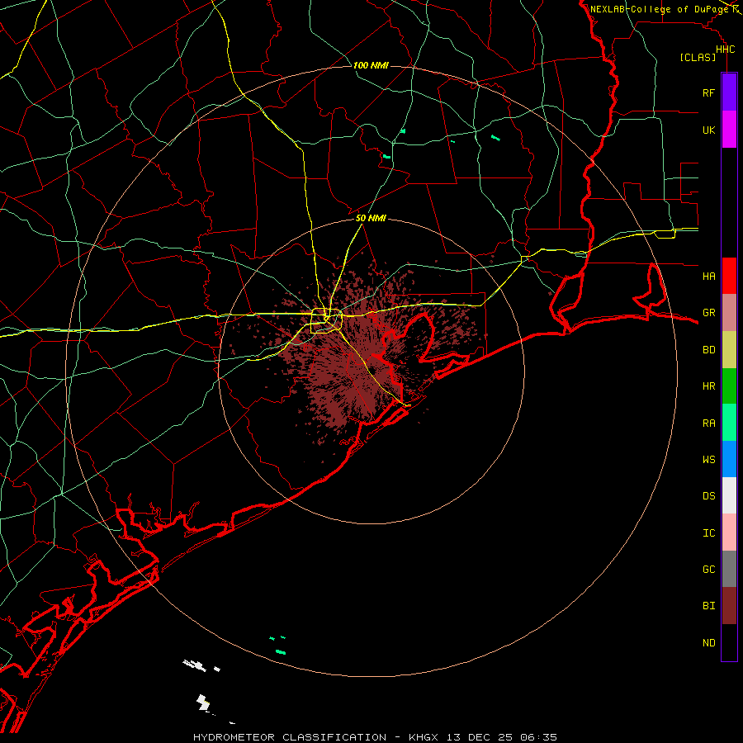The width and height of the screenshot is (743, 743).
Task: Click the RF purple legend swatch
Action: tap(729, 92)
